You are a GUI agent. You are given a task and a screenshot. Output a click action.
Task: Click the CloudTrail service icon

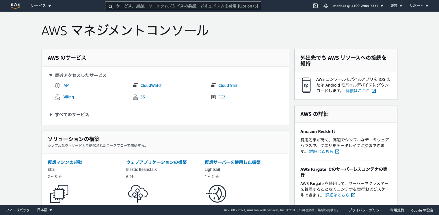click(x=213, y=86)
